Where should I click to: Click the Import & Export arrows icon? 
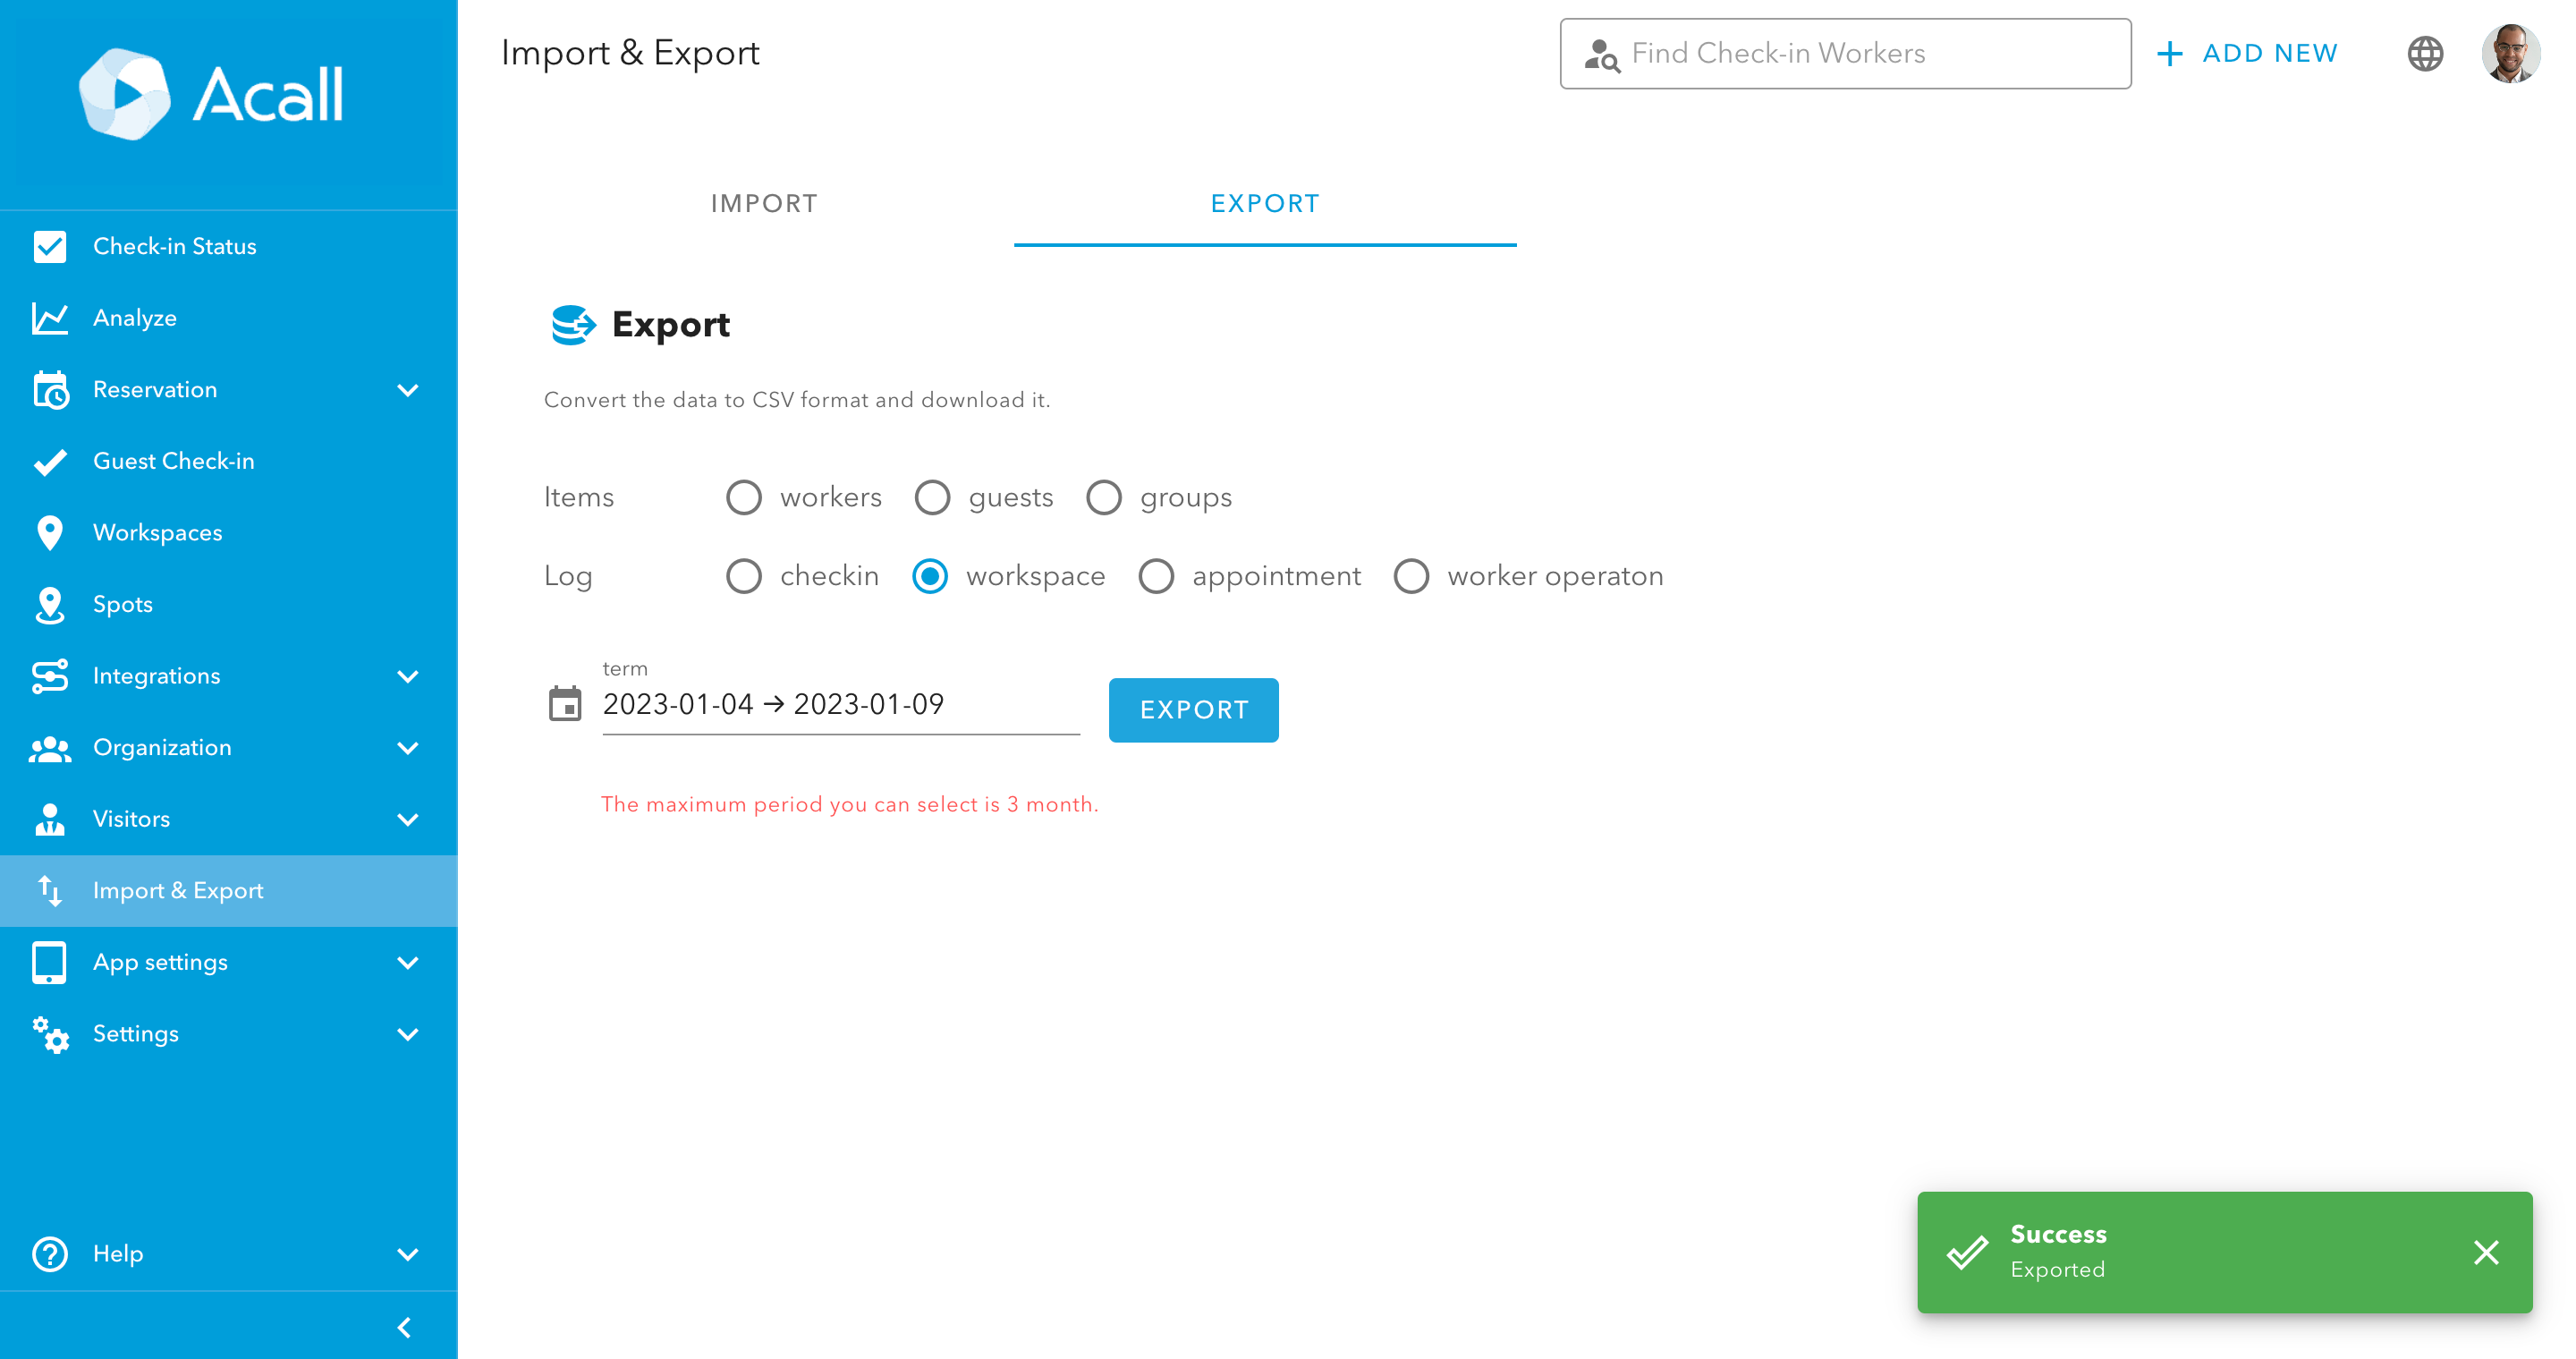tap(49, 891)
